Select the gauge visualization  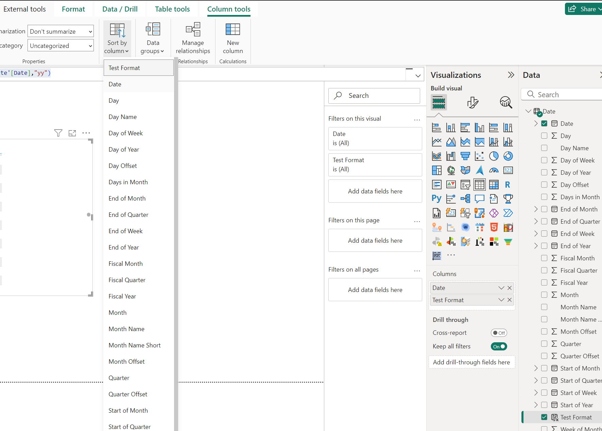[x=494, y=170]
